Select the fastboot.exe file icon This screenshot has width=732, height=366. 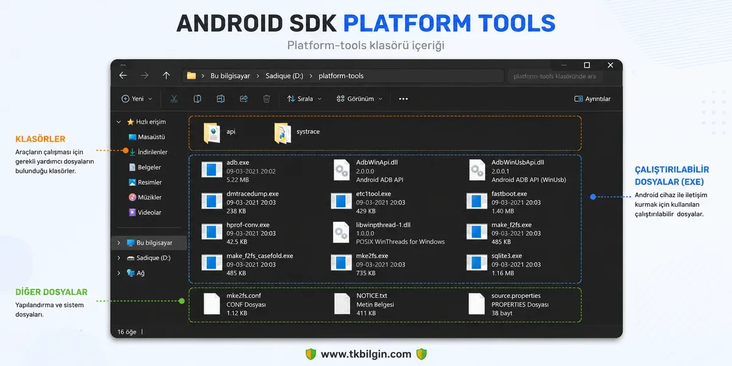coord(477,202)
